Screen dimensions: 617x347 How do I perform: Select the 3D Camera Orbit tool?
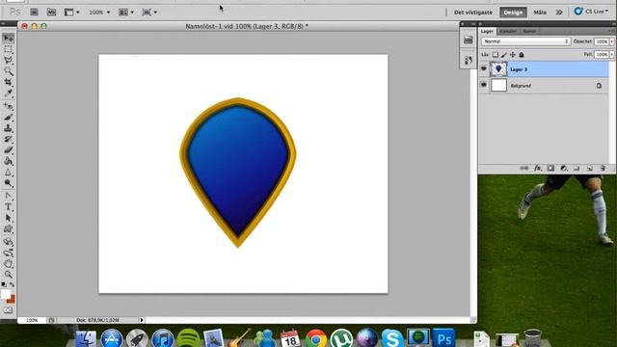click(x=9, y=253)
